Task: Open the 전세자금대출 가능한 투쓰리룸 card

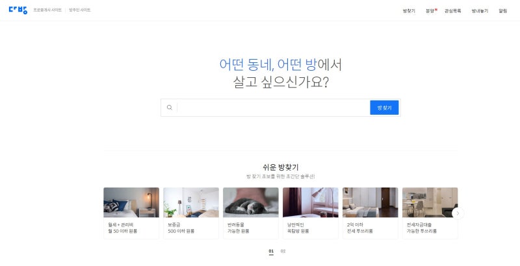Action: (x=430, y=213)
